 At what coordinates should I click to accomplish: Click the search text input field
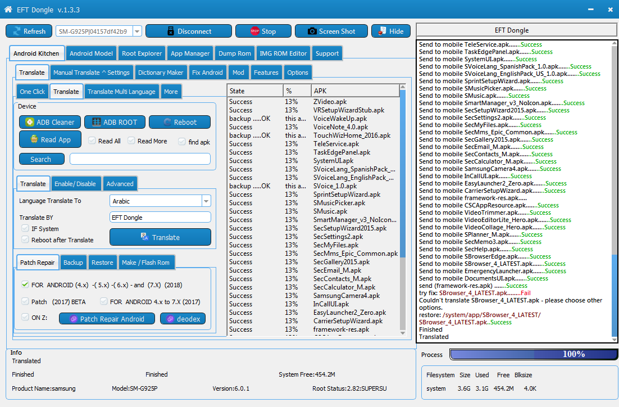tap(140, 159)
